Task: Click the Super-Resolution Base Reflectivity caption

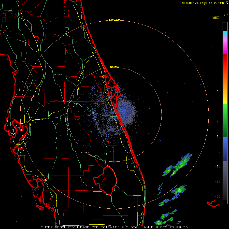Action: (90, 227)
